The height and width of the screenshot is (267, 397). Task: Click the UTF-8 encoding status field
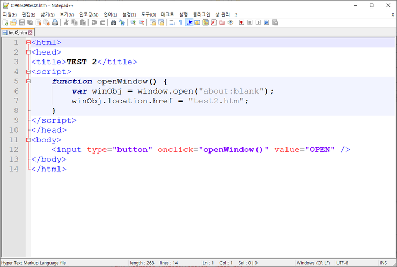[x=342, y=263]
